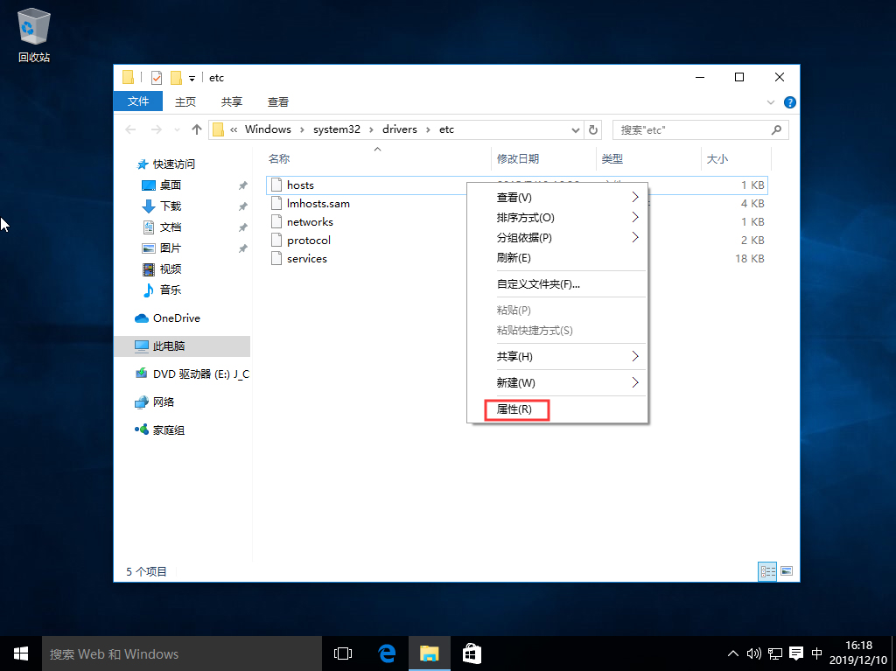
Task: Open the volume control in the system tray
Action: 753,654
